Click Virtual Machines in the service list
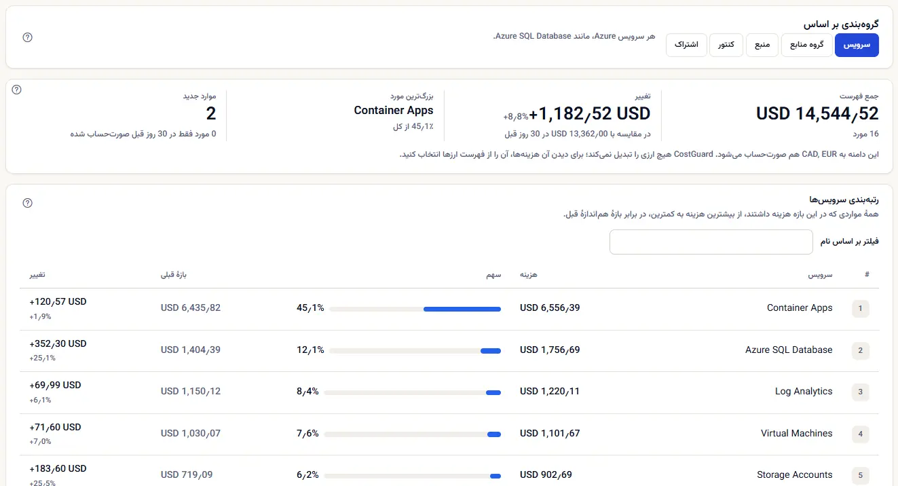This screenshot has width=898, height=486. [797, 434]
